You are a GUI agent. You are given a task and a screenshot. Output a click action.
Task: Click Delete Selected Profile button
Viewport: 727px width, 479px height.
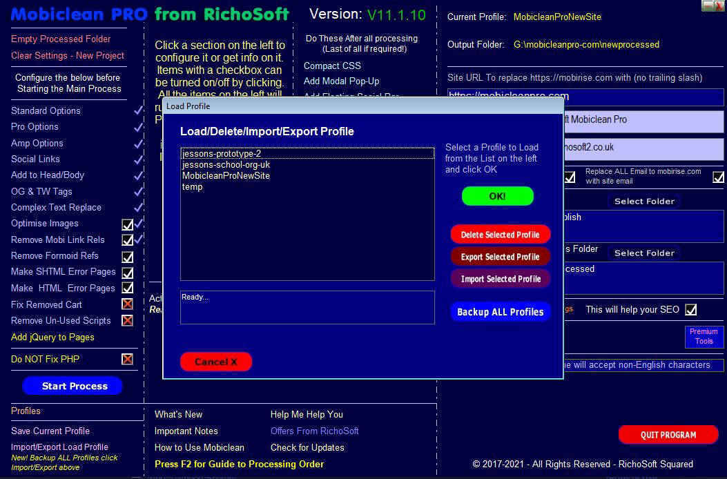click(501, 235)
